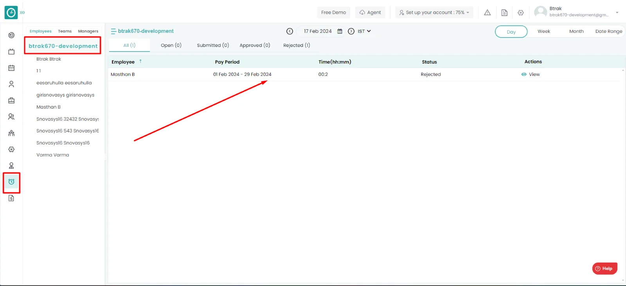
Task: Open the timesheet alarm clock icon in the sidebar
Action: (x=11, y=182)
